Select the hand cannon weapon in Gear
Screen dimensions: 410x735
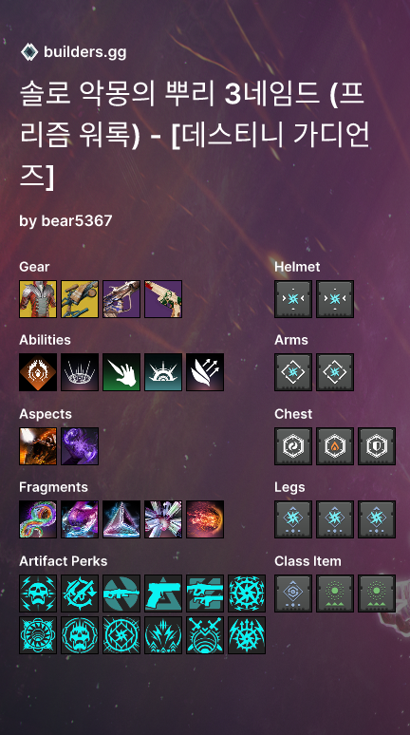click(163, 299)
